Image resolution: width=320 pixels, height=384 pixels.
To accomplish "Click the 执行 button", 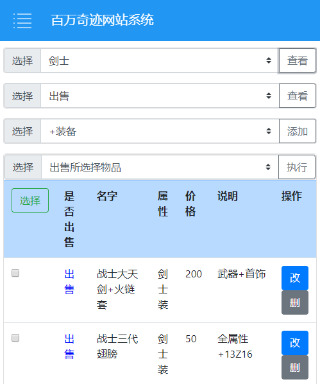I will pos(297,167).
